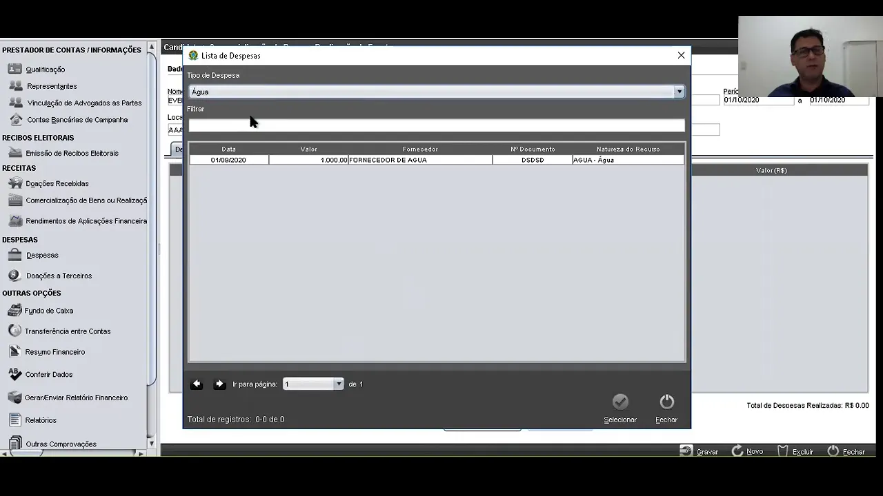The width and height of the screenshot is (883, 496).
Task: Open Rendimentos de Aplicações icon
Action: (15, 220)
